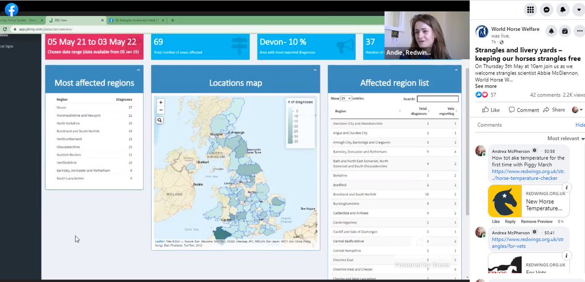The width and height of the screenshot is (585, 282).
Task: Click the Search field in region list
Action: pos(438,99)
